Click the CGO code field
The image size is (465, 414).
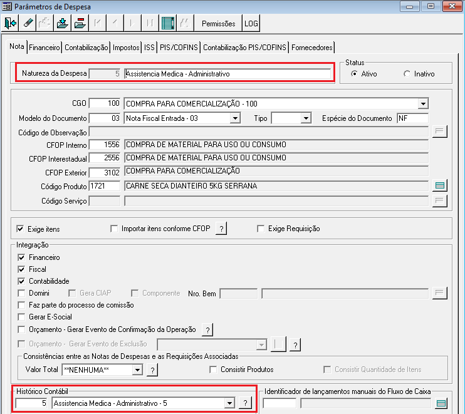tap(105, 103)
